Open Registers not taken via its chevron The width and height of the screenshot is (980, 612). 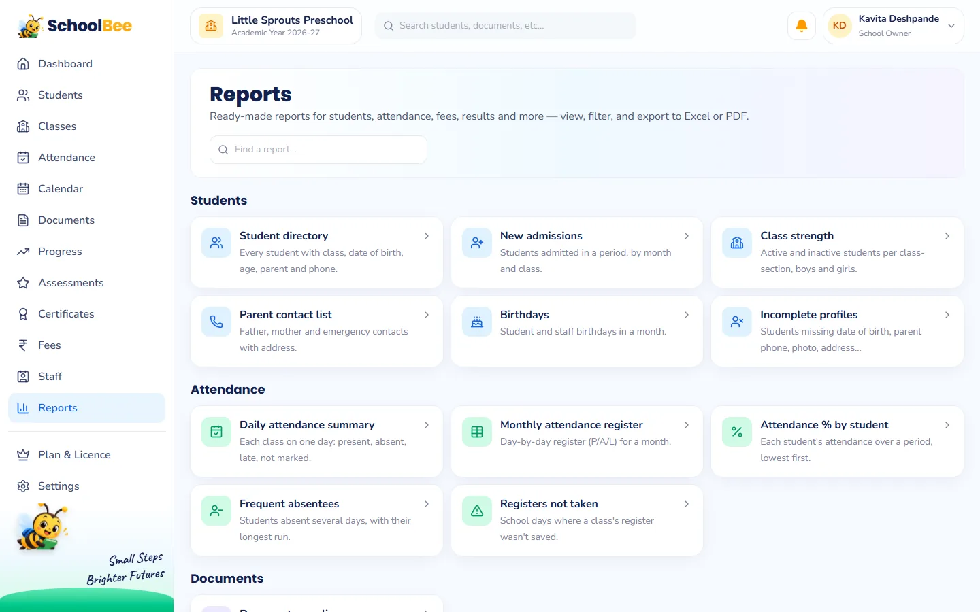(687, 504)
